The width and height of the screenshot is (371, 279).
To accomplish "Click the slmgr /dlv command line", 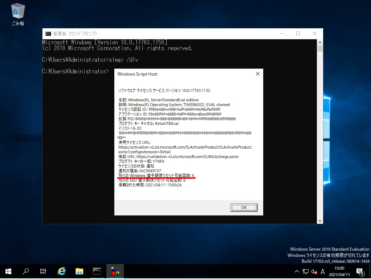I will [90, 60].
